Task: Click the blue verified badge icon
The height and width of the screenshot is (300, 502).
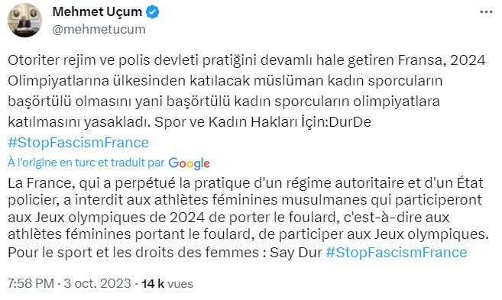Action: tap(152, 12)
